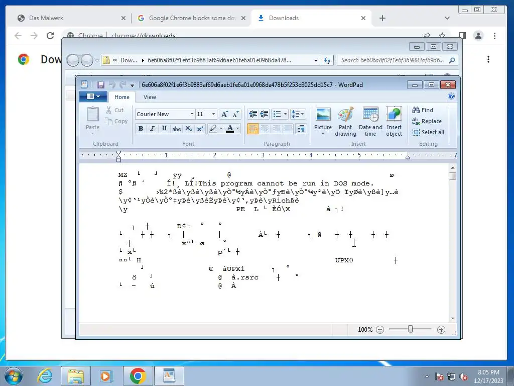
Task: Open Find in Editing group
Action: [x=423, y=110]
